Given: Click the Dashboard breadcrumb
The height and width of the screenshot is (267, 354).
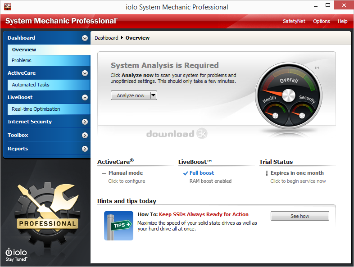Looking at the screenshot, I should click(106, 38).
